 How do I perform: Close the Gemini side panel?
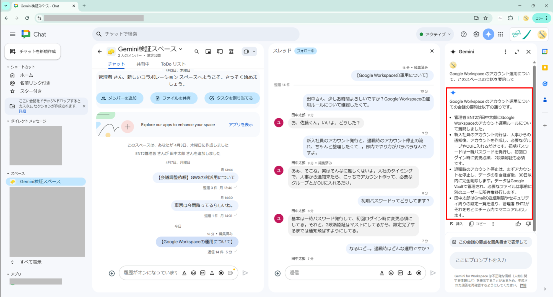click(x=528, y=52)
